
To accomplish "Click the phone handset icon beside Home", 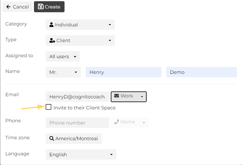I will pos(116,122).
